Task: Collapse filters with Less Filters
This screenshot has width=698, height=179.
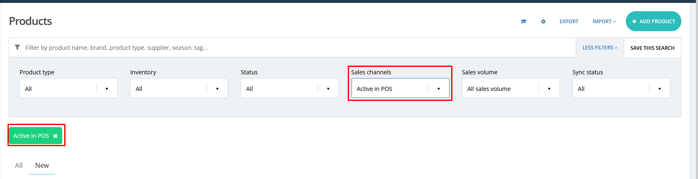Action: [600, 48]
